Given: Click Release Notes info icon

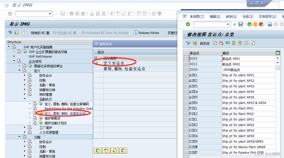Looking at the screenshot, I should tap(136, 32).
